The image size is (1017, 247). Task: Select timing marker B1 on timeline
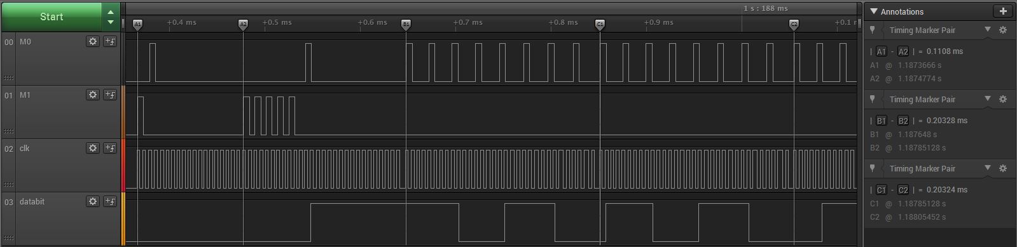click(x=406, y=24)
